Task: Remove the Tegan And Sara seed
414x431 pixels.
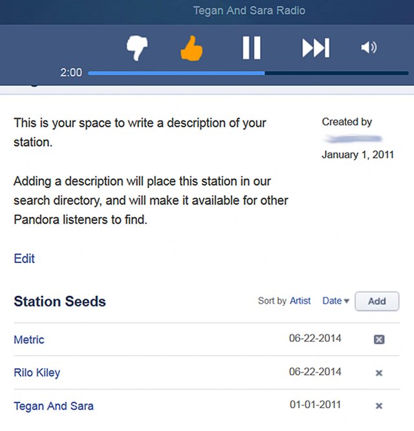Action: coord(379,406)
